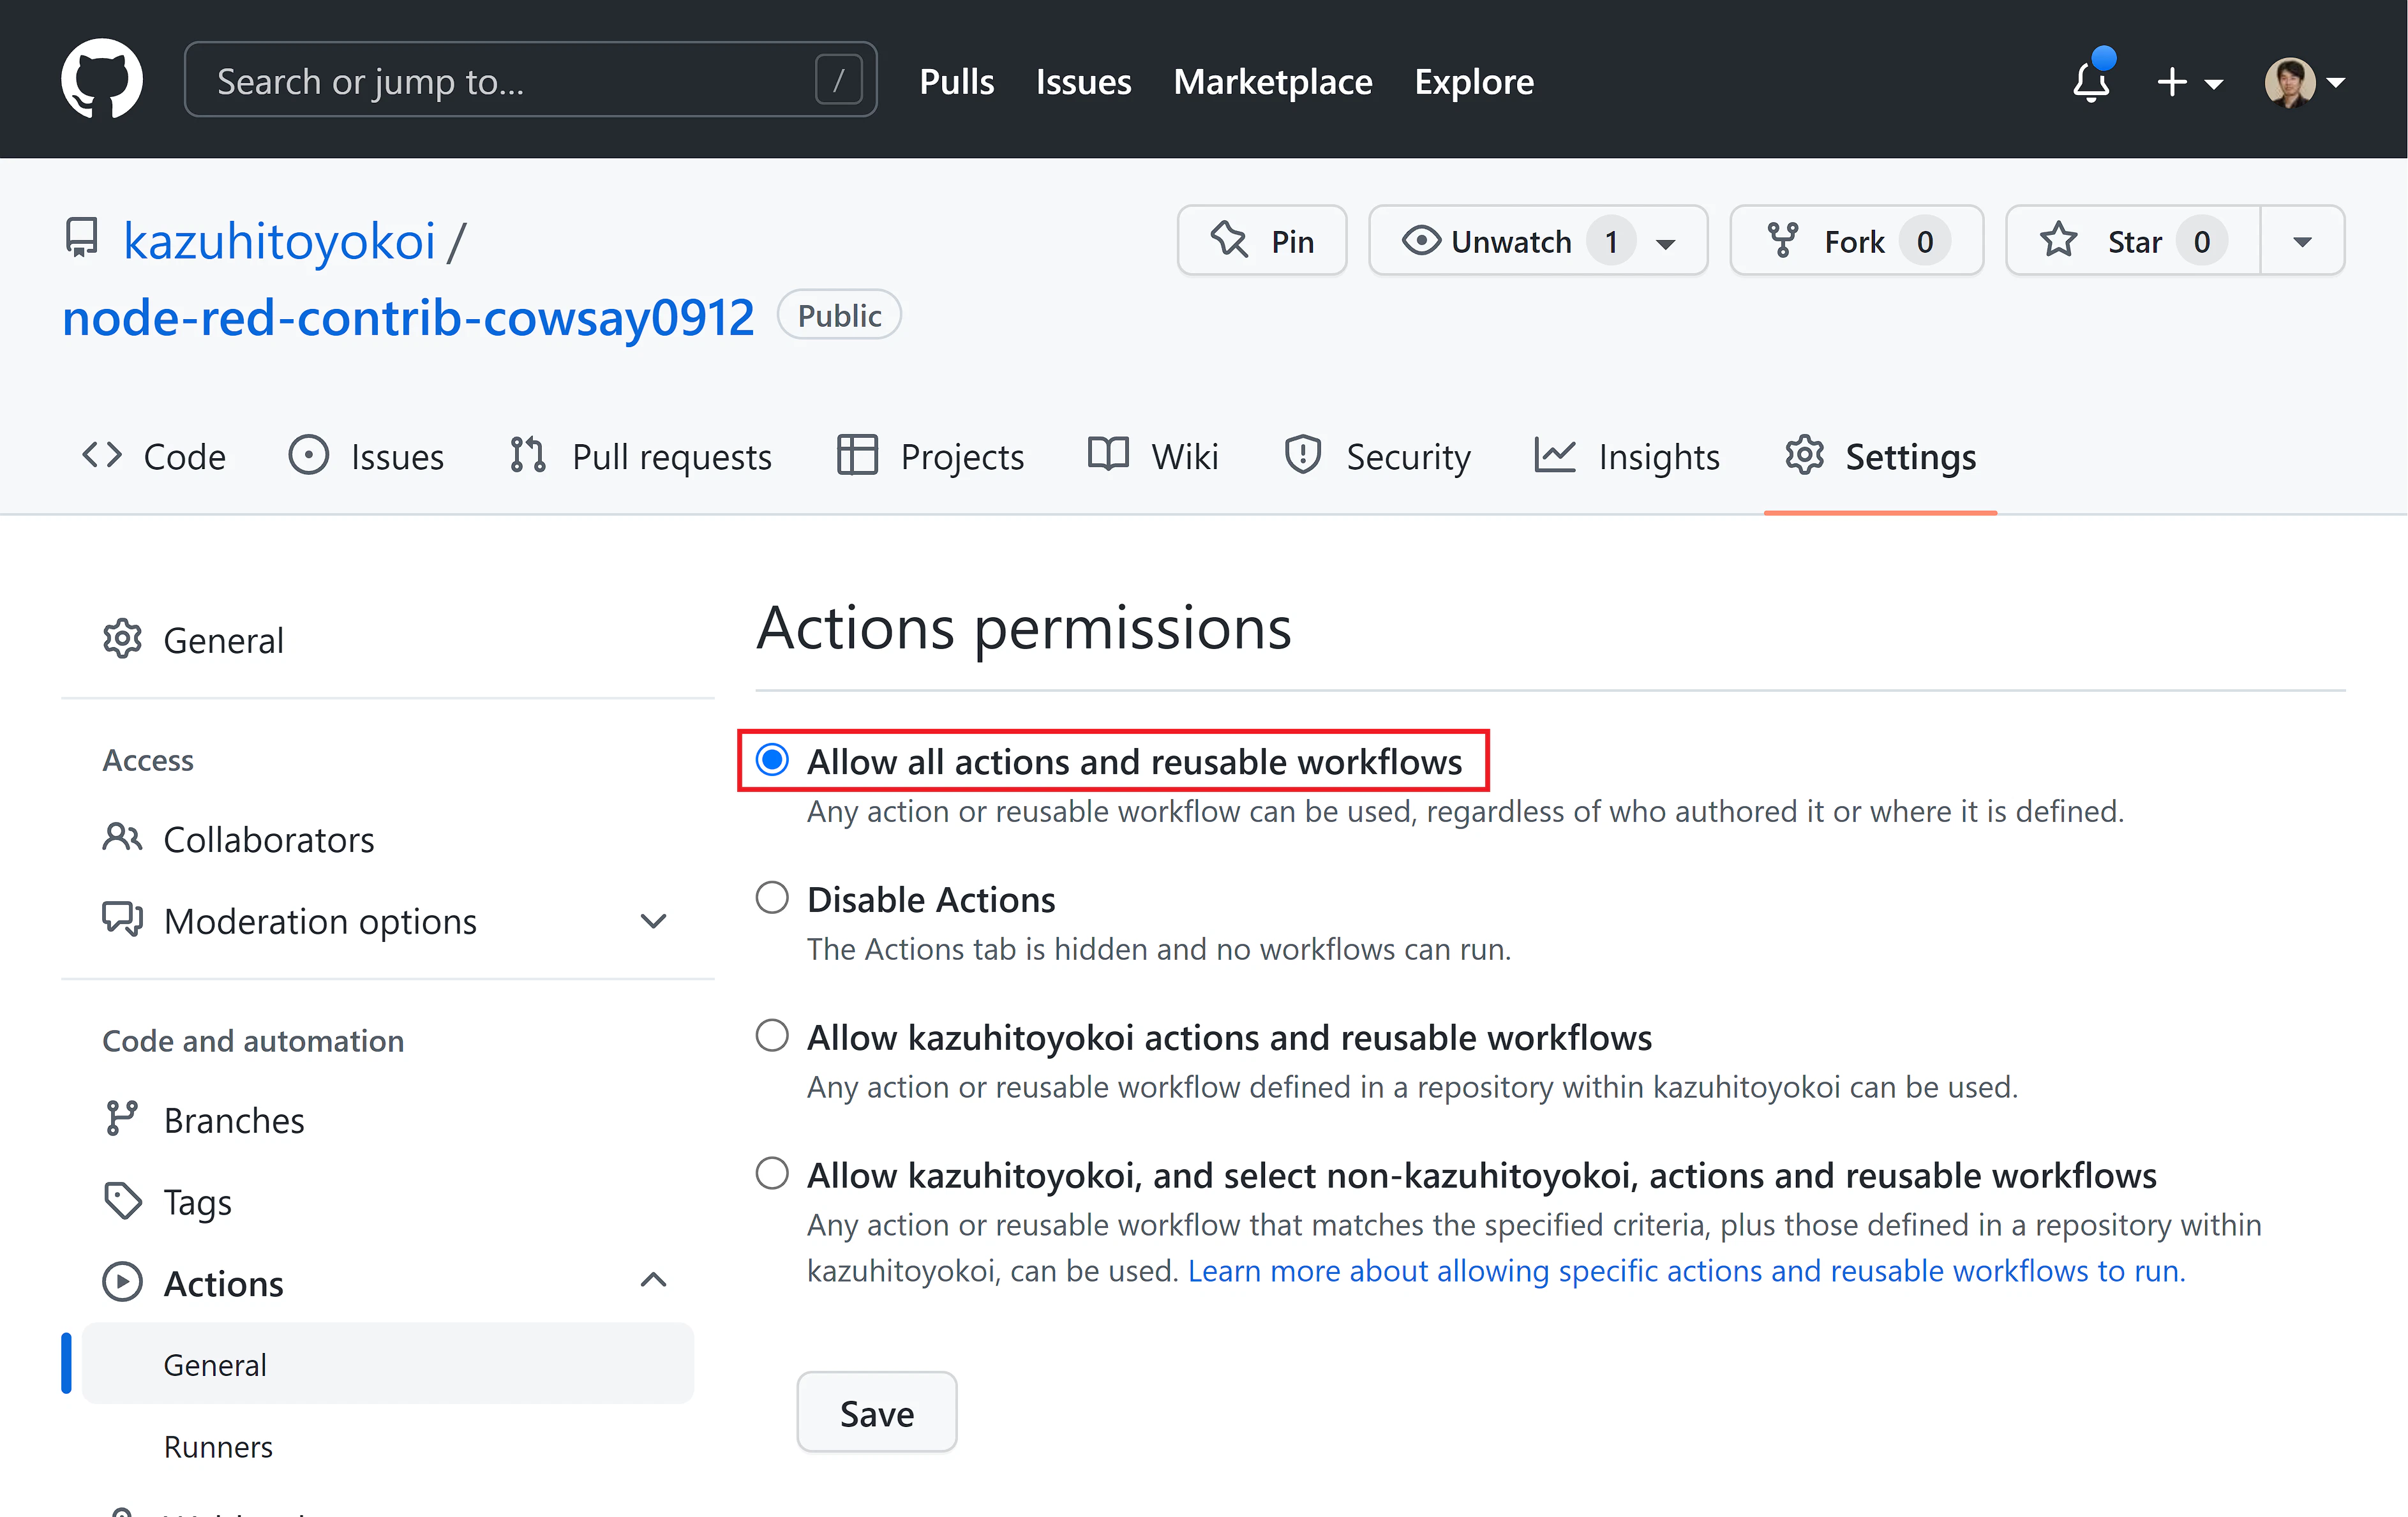Open the notifications bell
The height and width of the screenshot is (1517, 2408).
pos(2091,80)
